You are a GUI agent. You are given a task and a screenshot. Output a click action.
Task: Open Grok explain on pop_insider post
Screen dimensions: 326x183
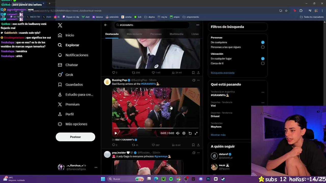(x=194, y=153)
